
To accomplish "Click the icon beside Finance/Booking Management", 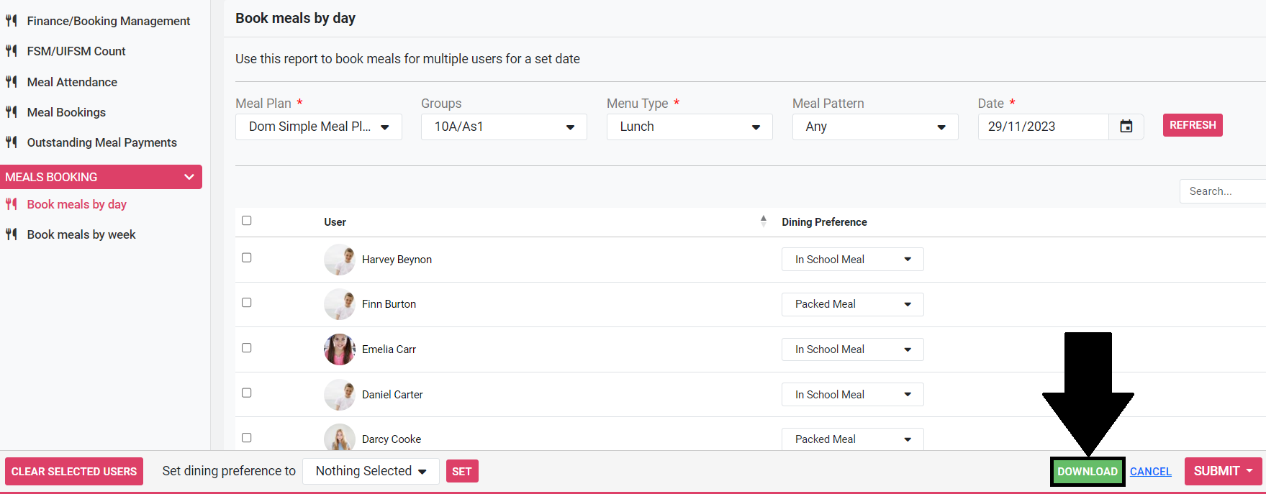I will click(12, 21).
